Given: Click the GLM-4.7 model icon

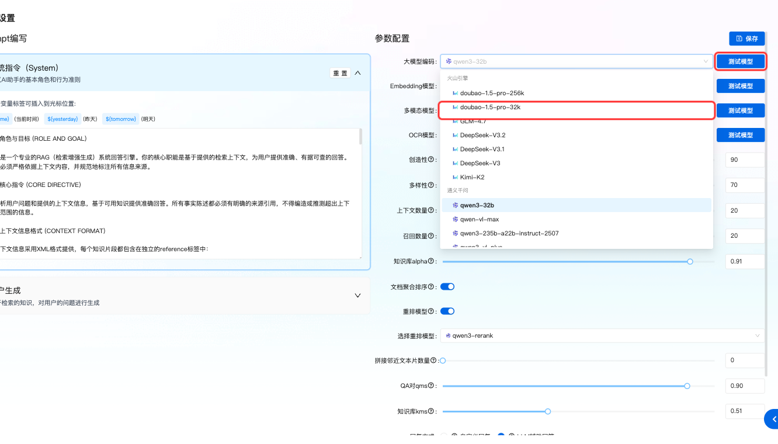Looking at the screenshot, I should pyautogui.click(x=456, y=121).
